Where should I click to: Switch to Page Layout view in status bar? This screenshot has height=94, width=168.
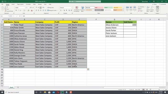click(147, 90)
